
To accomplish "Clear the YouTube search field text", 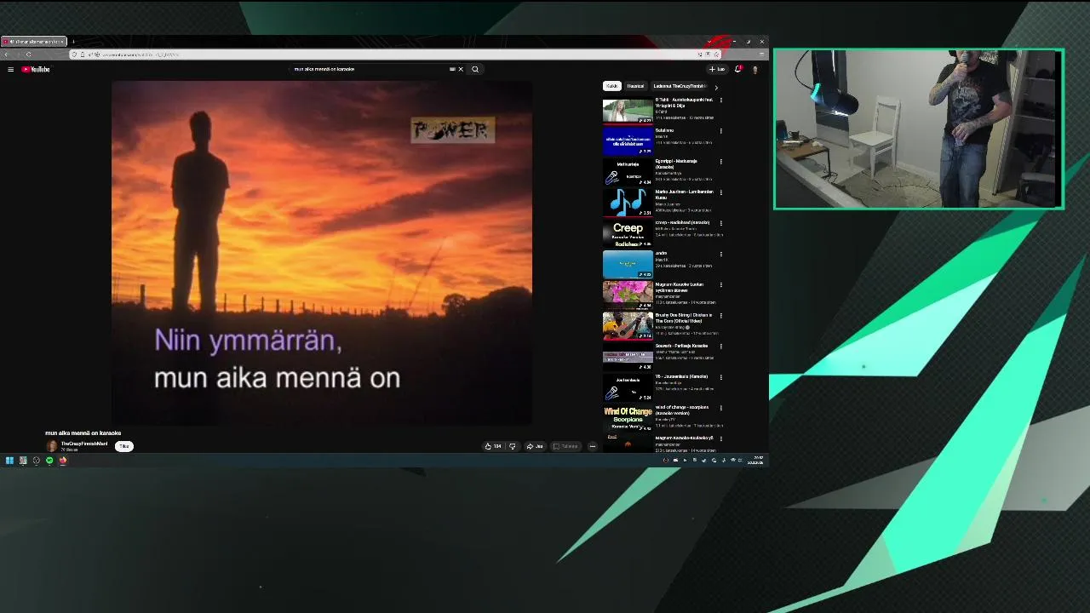I will point(461,70).
